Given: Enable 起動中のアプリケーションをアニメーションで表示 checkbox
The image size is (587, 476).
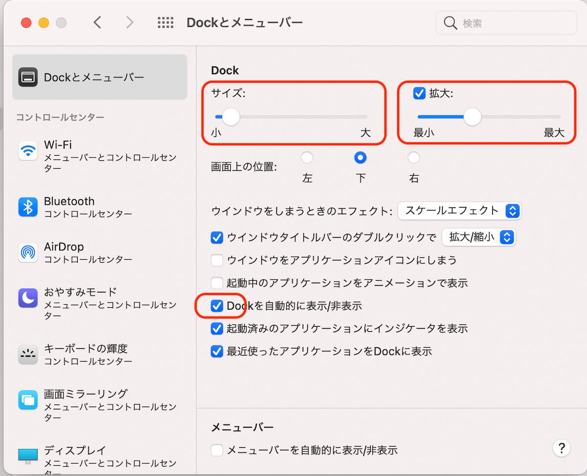Looking at the screenshot, I should [x=217, y=283].
